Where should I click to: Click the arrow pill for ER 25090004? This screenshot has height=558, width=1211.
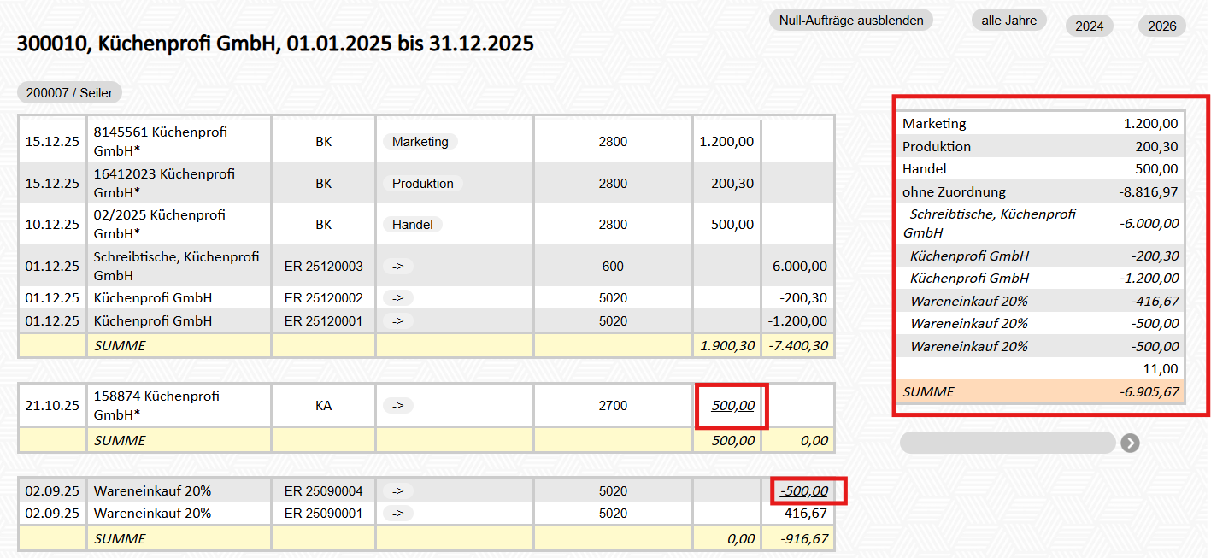[397, 491]
